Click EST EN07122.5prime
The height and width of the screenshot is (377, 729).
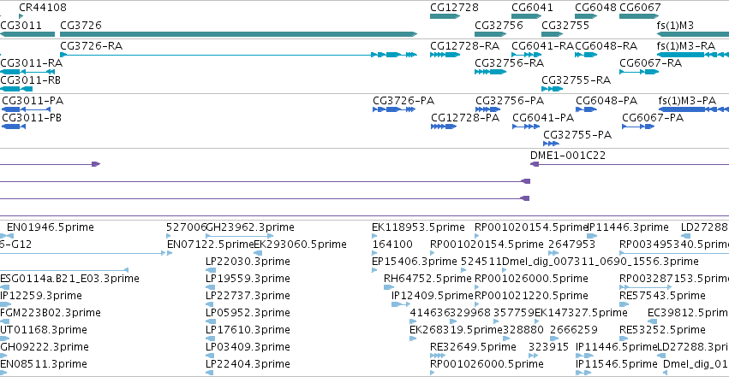pyautogui.click(x=211, y=244)
